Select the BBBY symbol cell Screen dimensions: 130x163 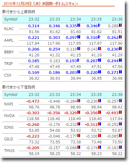(9, 52)
